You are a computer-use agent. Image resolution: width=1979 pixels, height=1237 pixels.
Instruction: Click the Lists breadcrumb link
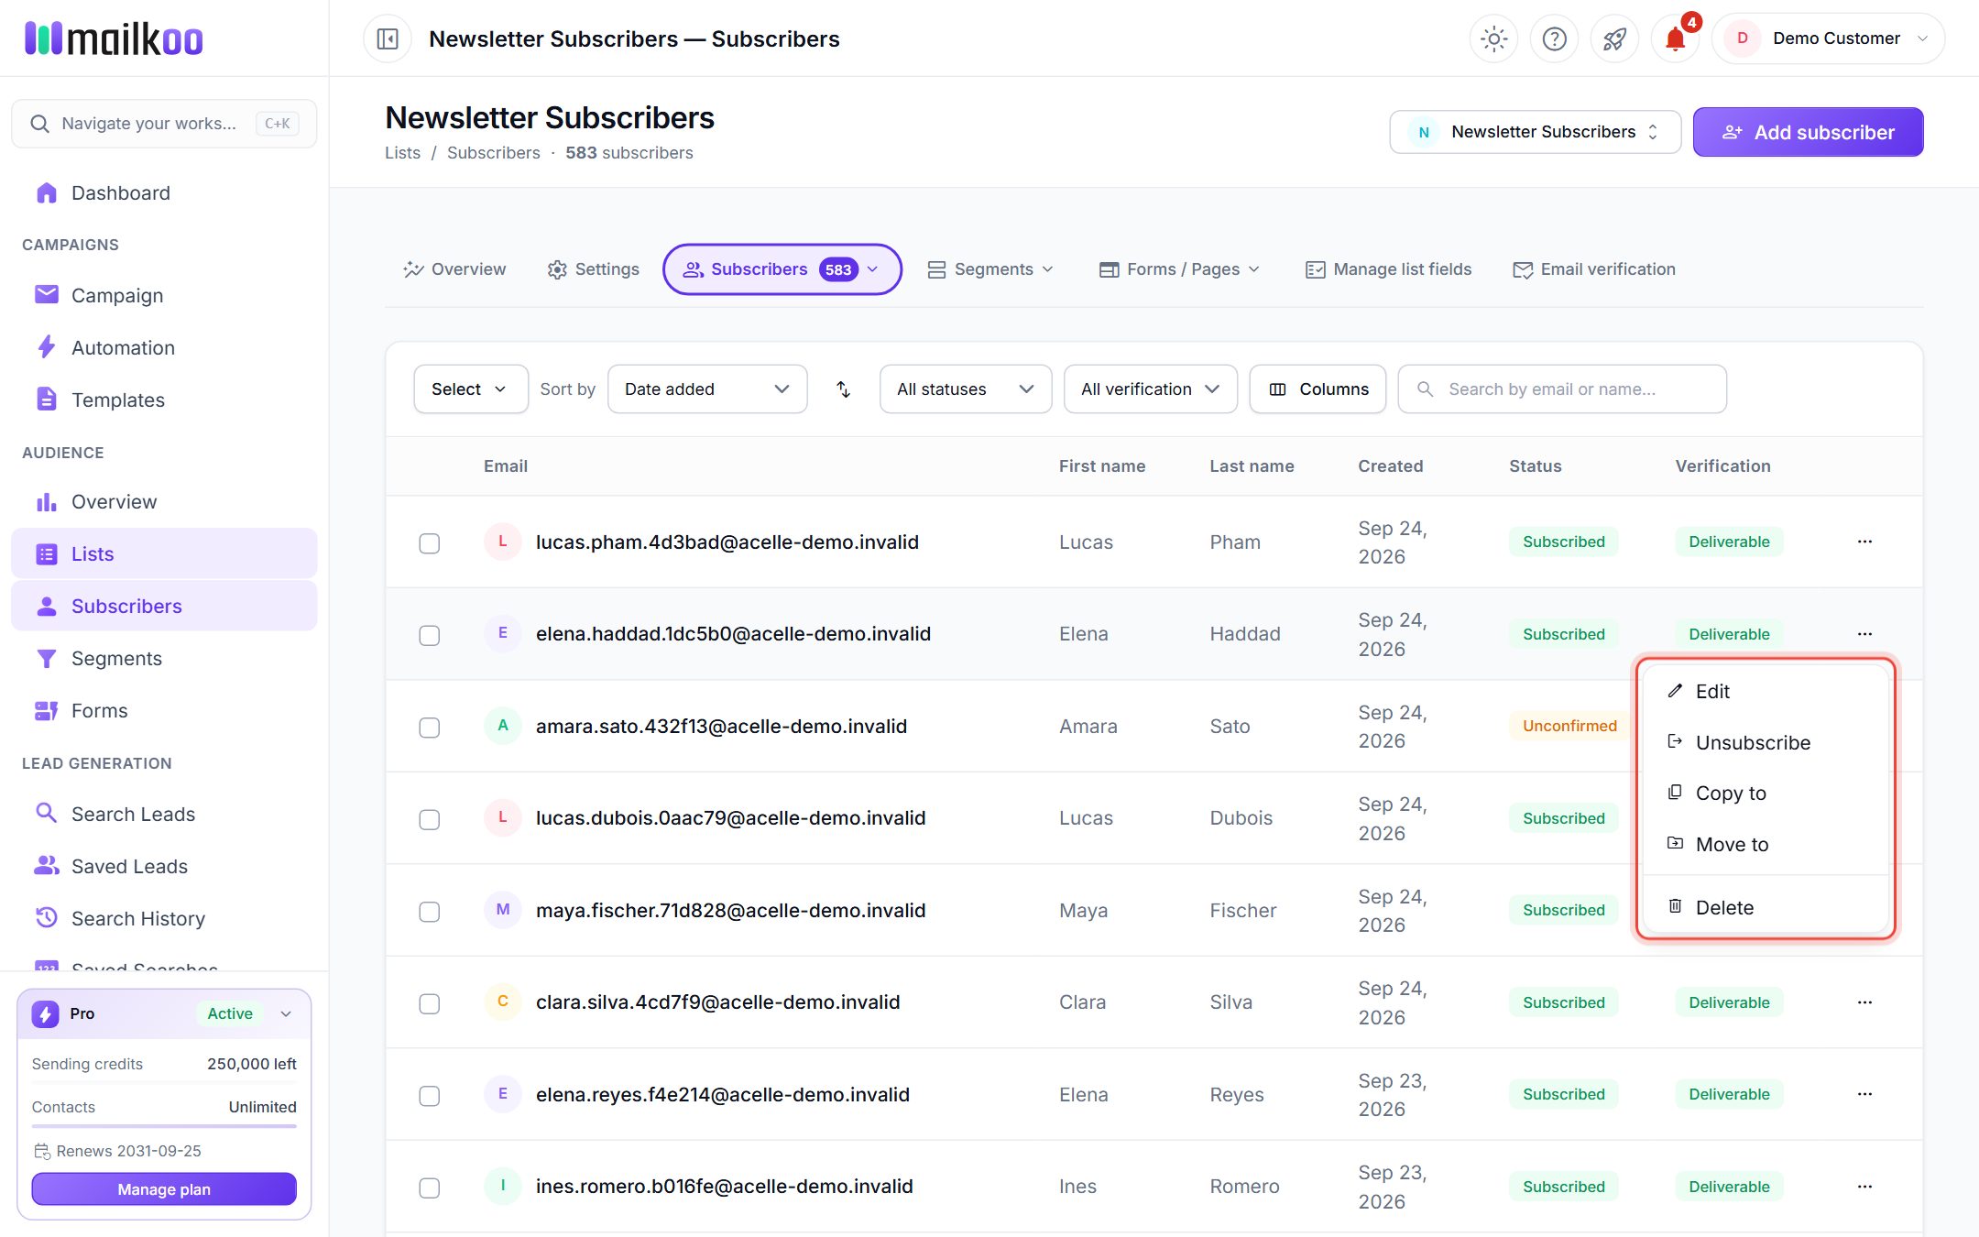click(x=402, y=153)
